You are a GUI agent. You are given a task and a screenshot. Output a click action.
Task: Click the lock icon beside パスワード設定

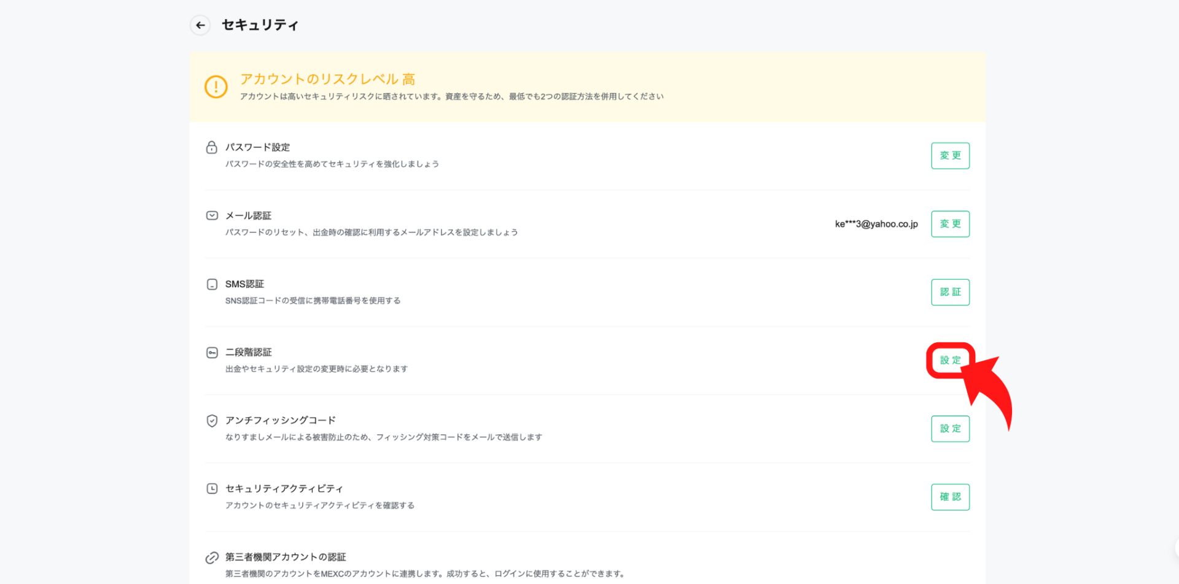(x=212, y=147)
